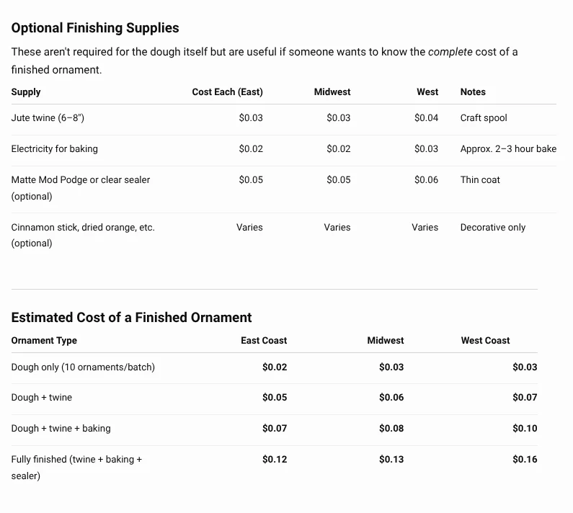Viewport: 573px width, 513px height.
Task: Select the Matte Mod Podge sealer cell
Action: click(x=81, y=188)
